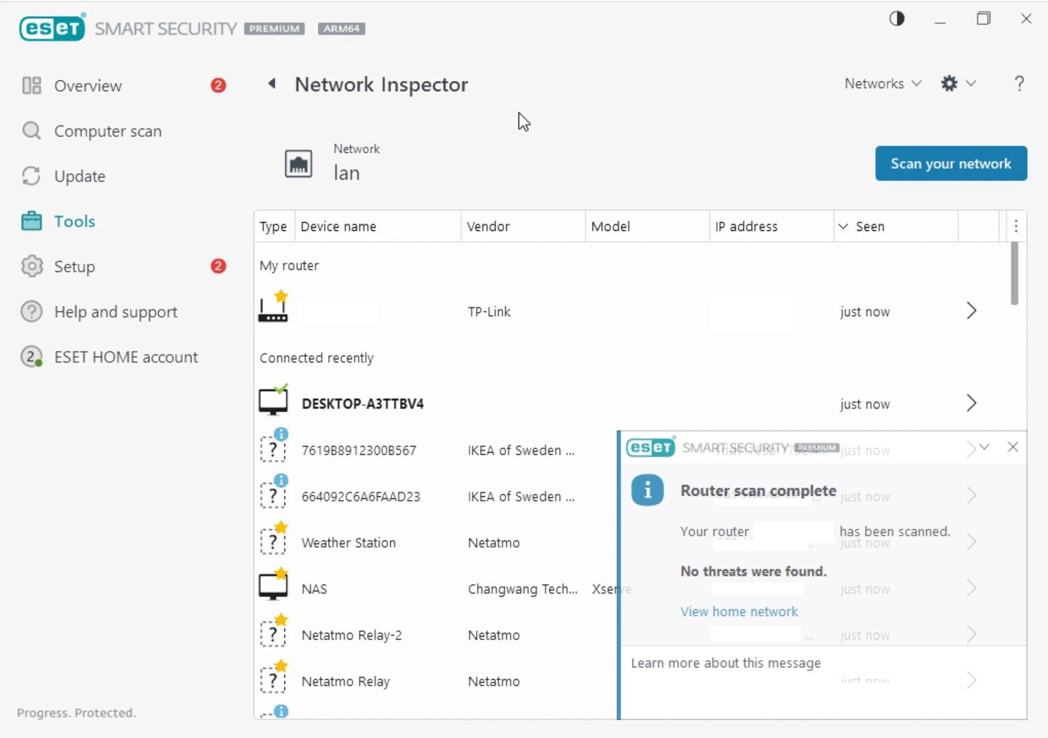Click the Netatmo Relay device icon
This screenshot has width=1048, height=738.
tap(274, 678)
